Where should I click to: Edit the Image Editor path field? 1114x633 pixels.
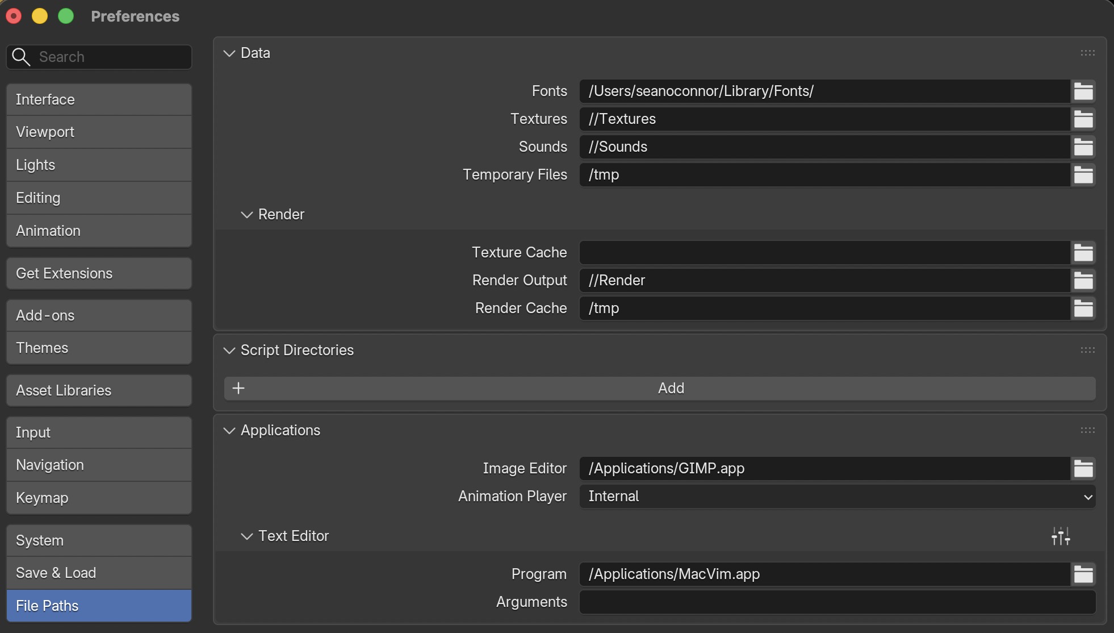825,468
